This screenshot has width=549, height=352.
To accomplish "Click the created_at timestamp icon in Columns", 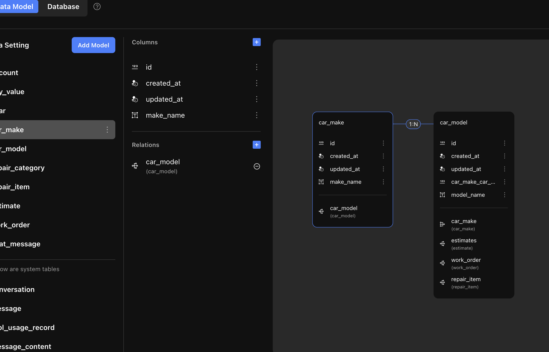I will [135, 83].
